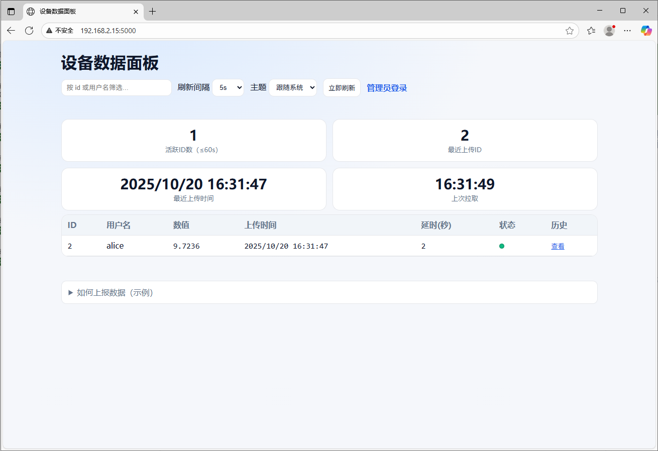This screenshot has width=658, height=451.
Task: Click the browser back arrow
Action: pos(11,31)
